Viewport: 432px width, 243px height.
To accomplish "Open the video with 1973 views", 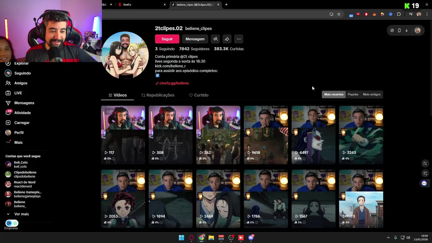I will 361,199.
